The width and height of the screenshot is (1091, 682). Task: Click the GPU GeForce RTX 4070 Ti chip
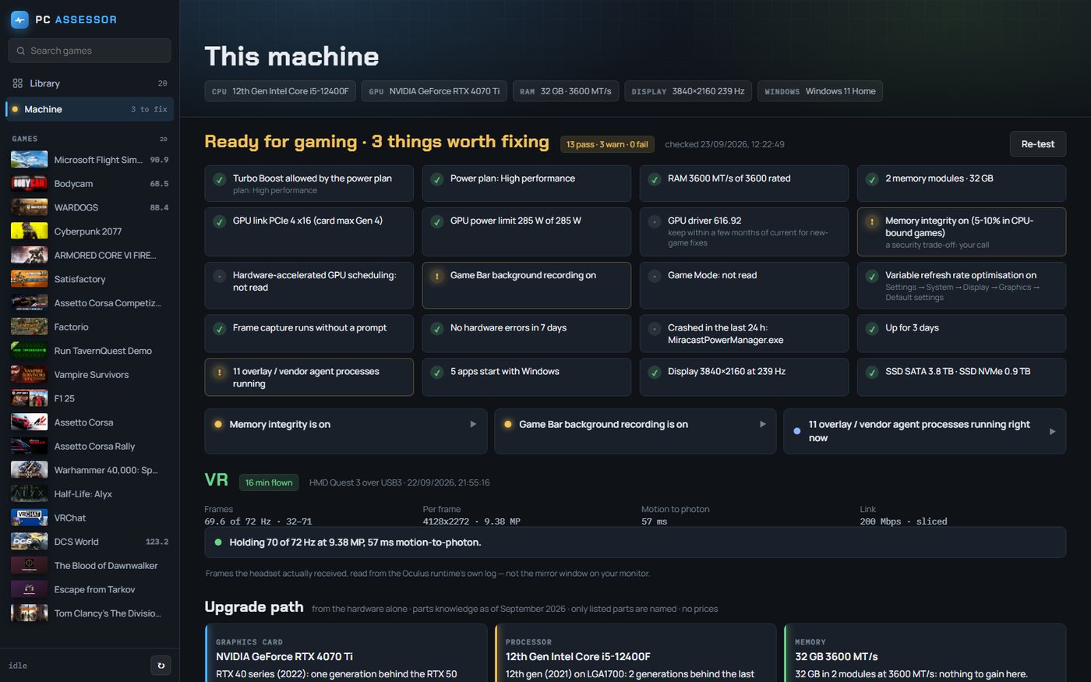pyautogui.click(x=434, y=91)
